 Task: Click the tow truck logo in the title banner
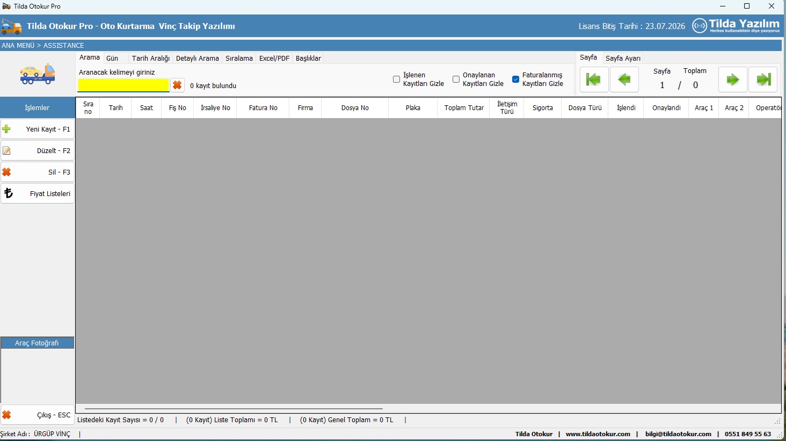click(11, 26)
